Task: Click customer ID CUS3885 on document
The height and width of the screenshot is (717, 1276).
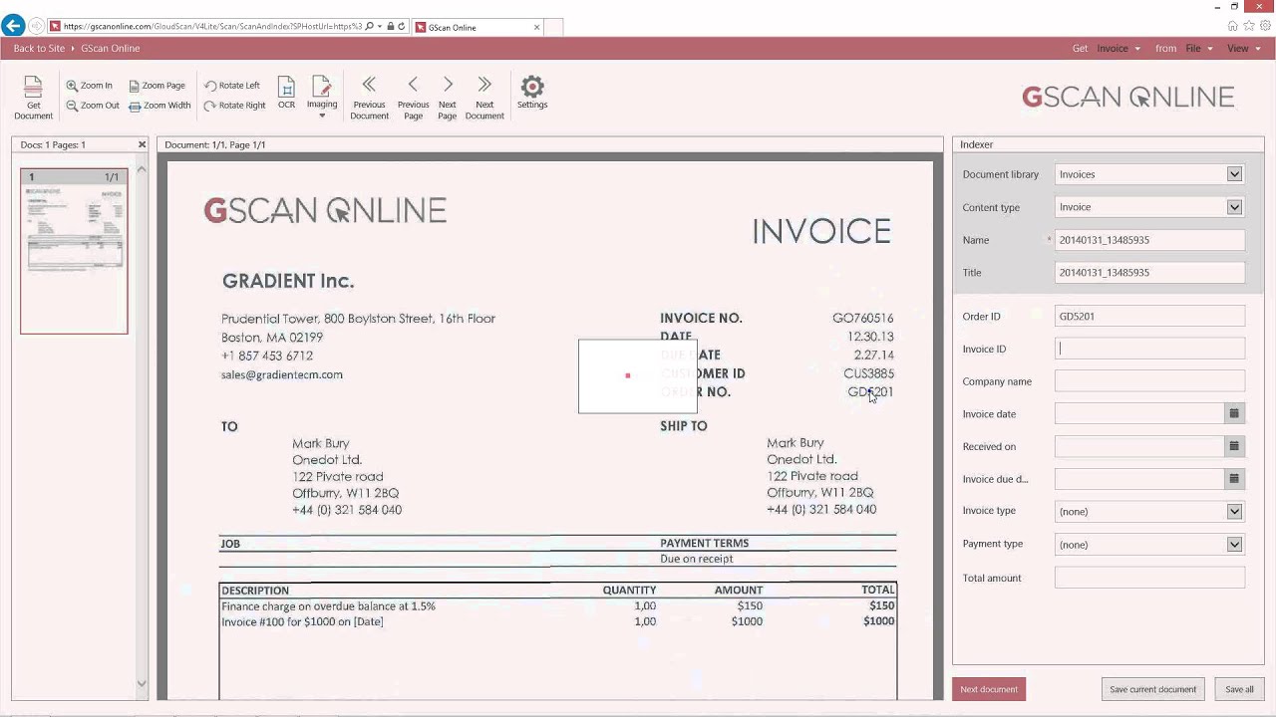Action: click(868, 373)
